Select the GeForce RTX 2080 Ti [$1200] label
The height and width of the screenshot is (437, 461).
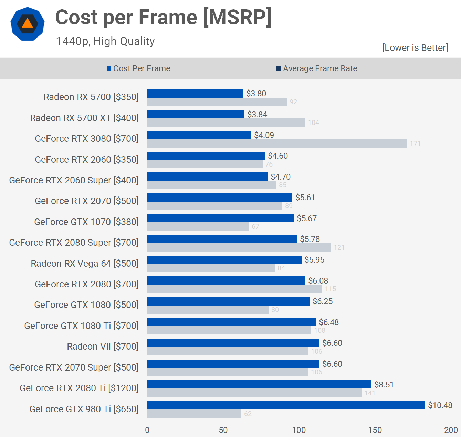(79, 388)
